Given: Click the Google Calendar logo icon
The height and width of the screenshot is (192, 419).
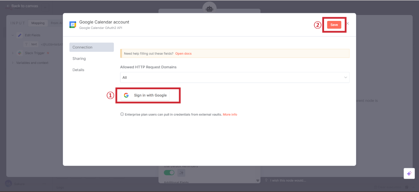Looking at the screenshot, I should (73, 25).
